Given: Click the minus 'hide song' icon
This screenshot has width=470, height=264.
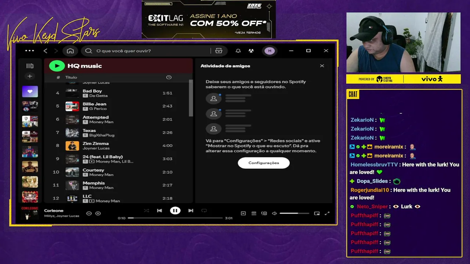Looking at the screenshot, I should [89, 213].
